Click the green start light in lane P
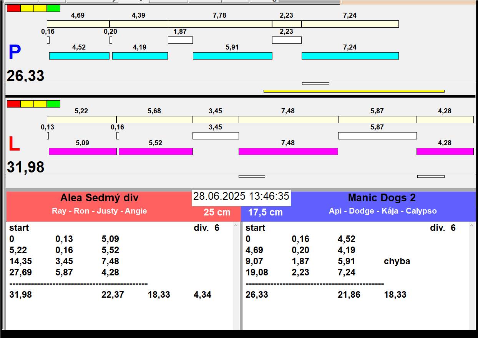 coord(53,8)
